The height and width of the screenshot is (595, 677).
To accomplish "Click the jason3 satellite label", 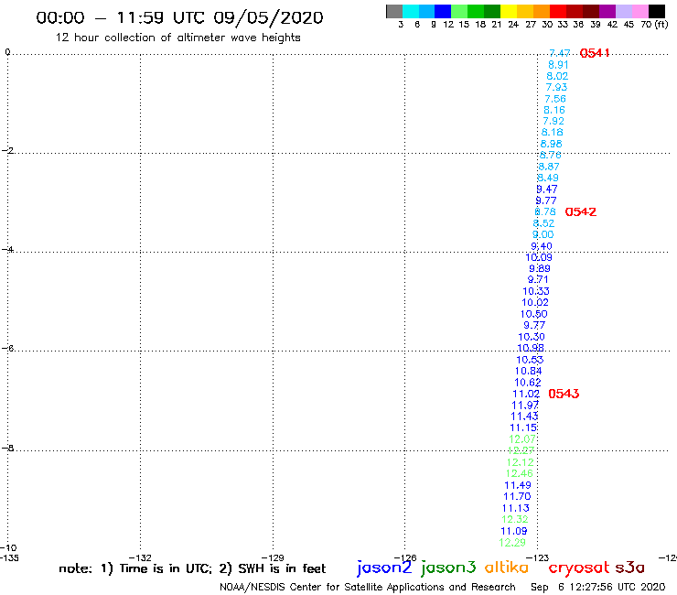I will tap(448, 568).
